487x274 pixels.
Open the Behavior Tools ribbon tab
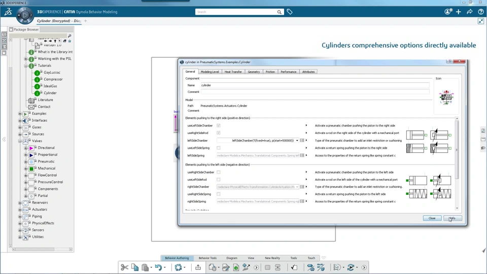click(x=207, y=258)
